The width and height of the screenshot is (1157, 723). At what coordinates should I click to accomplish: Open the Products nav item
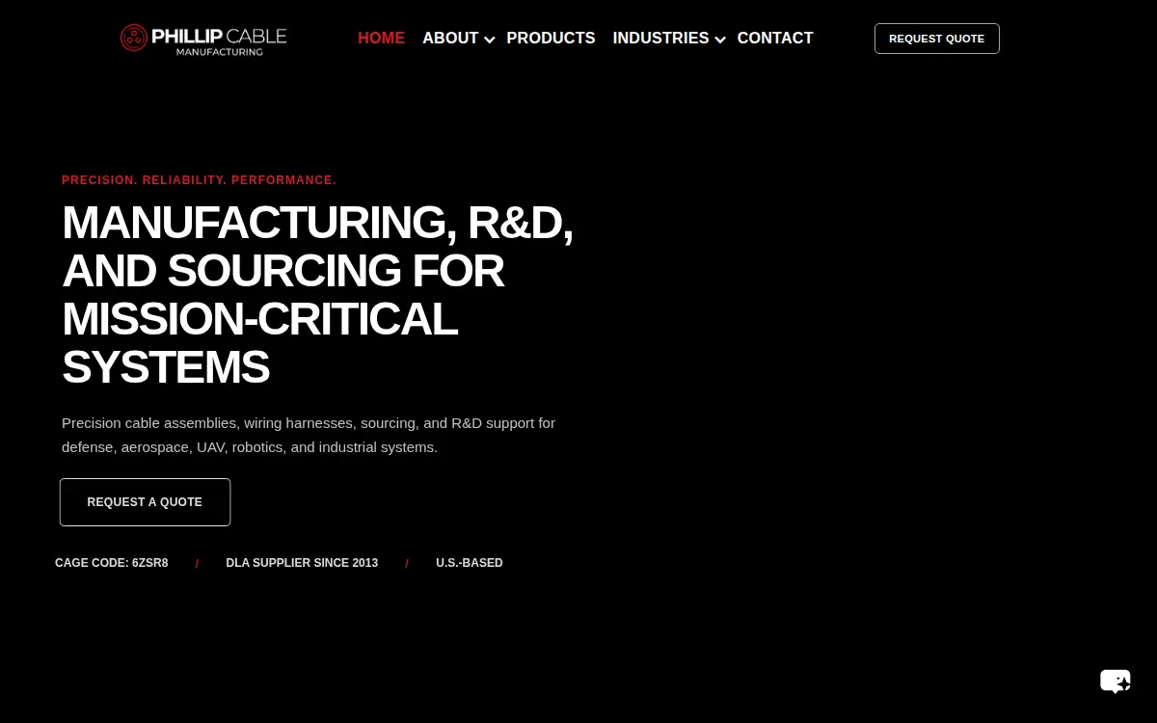tap(551, 39)
